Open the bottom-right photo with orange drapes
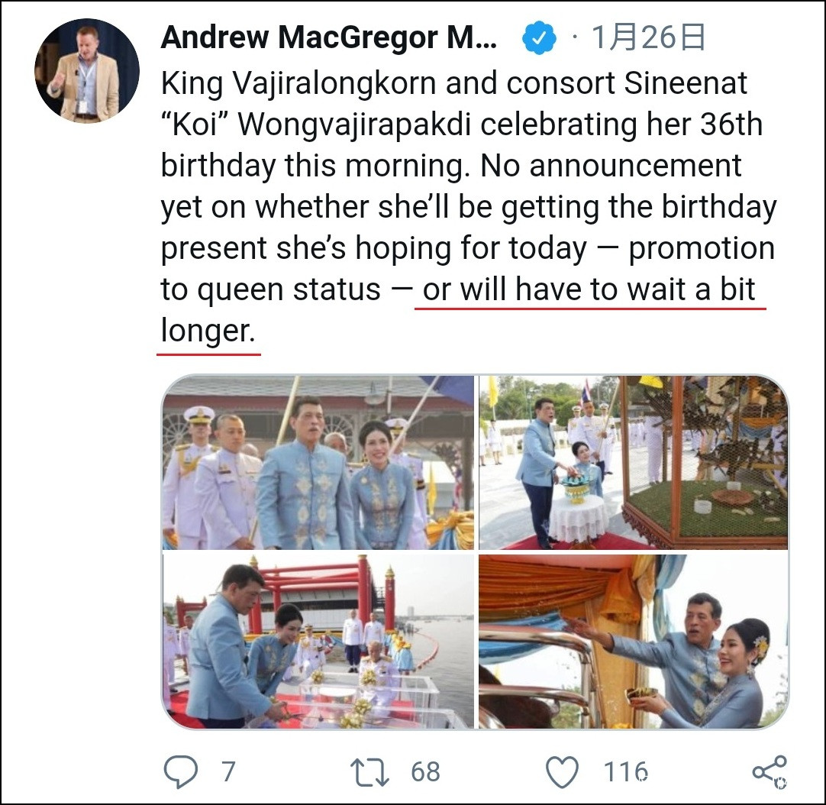The width and height of the screenshot is (826, 805). click(634, 641)
